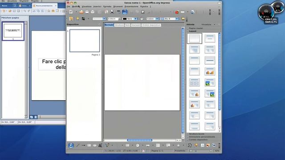Toggle the edit points icon
Image resolution: width=285 pixels, height=160 pixels.
190,145
